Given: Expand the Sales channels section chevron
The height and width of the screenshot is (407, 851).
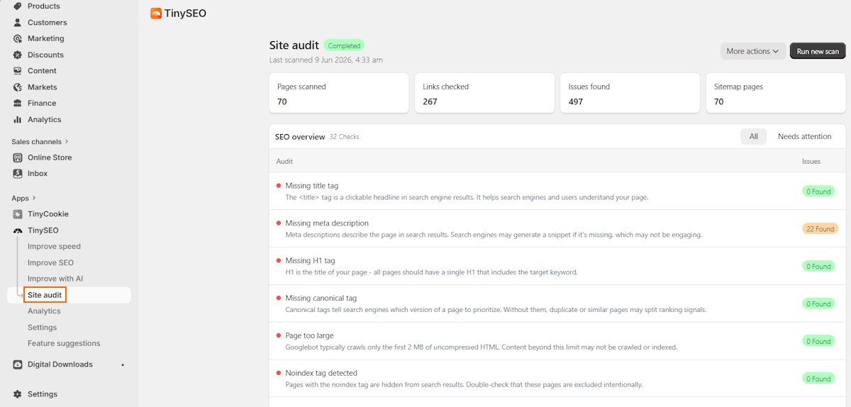Looking at the screenshot, I should click(67, 142).
